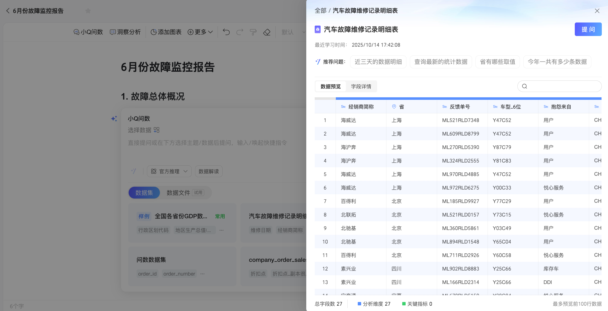Toggle the 数据解读 option
608x311 pixels.
(x=209, y=171)
